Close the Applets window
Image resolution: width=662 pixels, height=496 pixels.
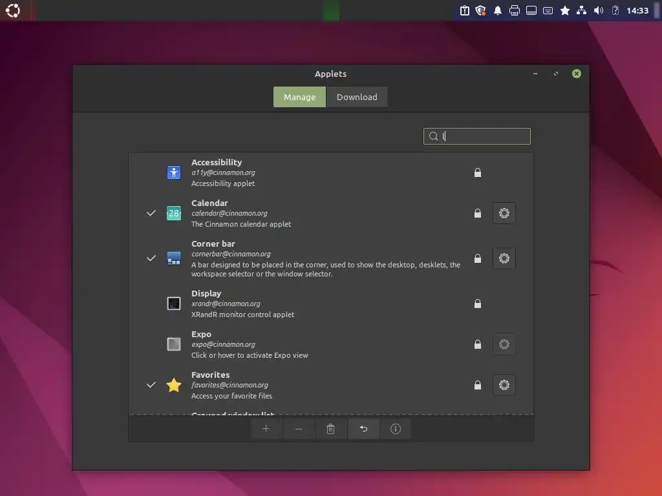[x=576, y=74]
